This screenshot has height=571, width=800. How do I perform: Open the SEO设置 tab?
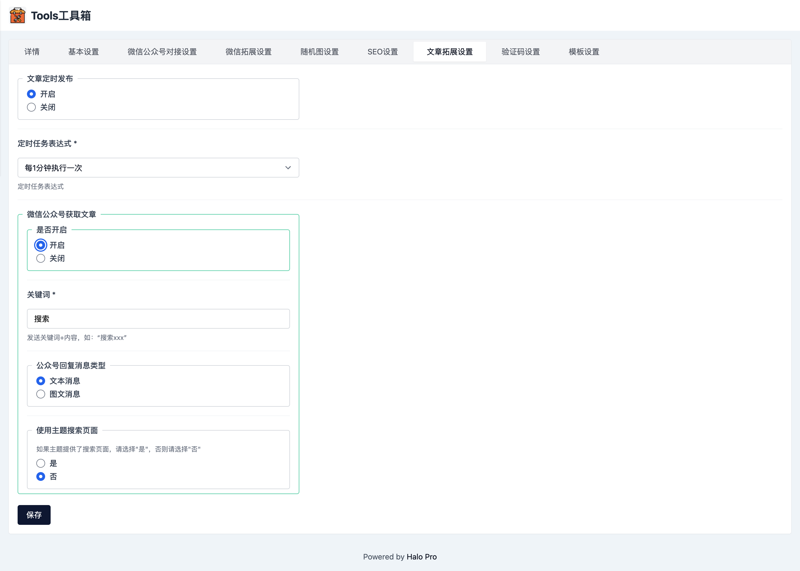click(383, 52)
